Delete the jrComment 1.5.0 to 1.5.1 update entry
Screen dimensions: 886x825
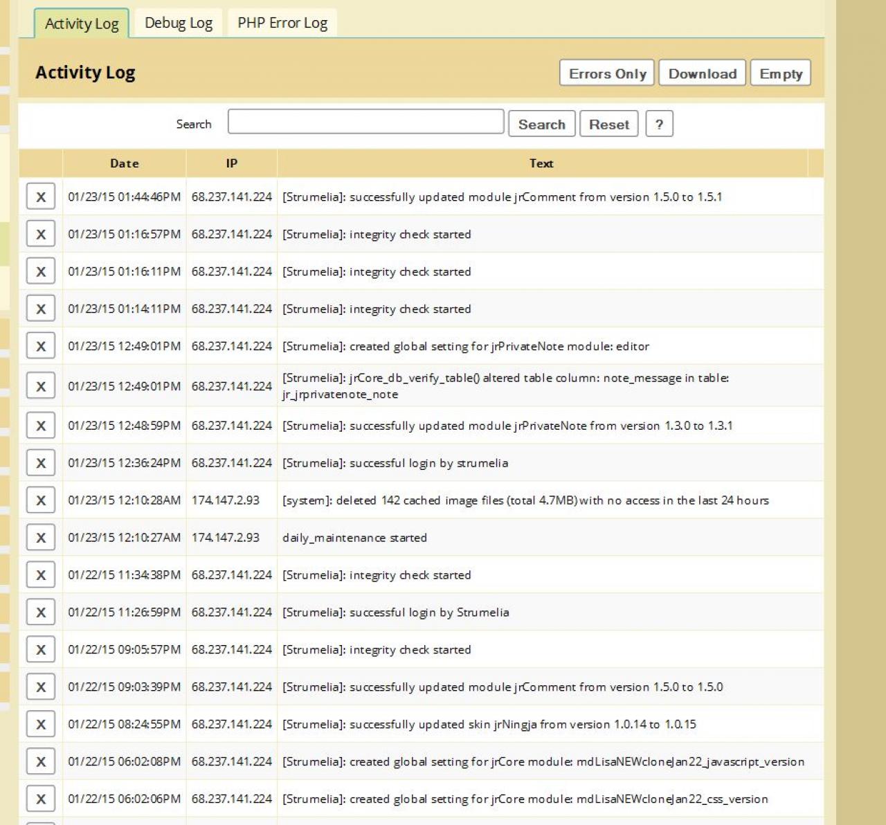(41, 197)
